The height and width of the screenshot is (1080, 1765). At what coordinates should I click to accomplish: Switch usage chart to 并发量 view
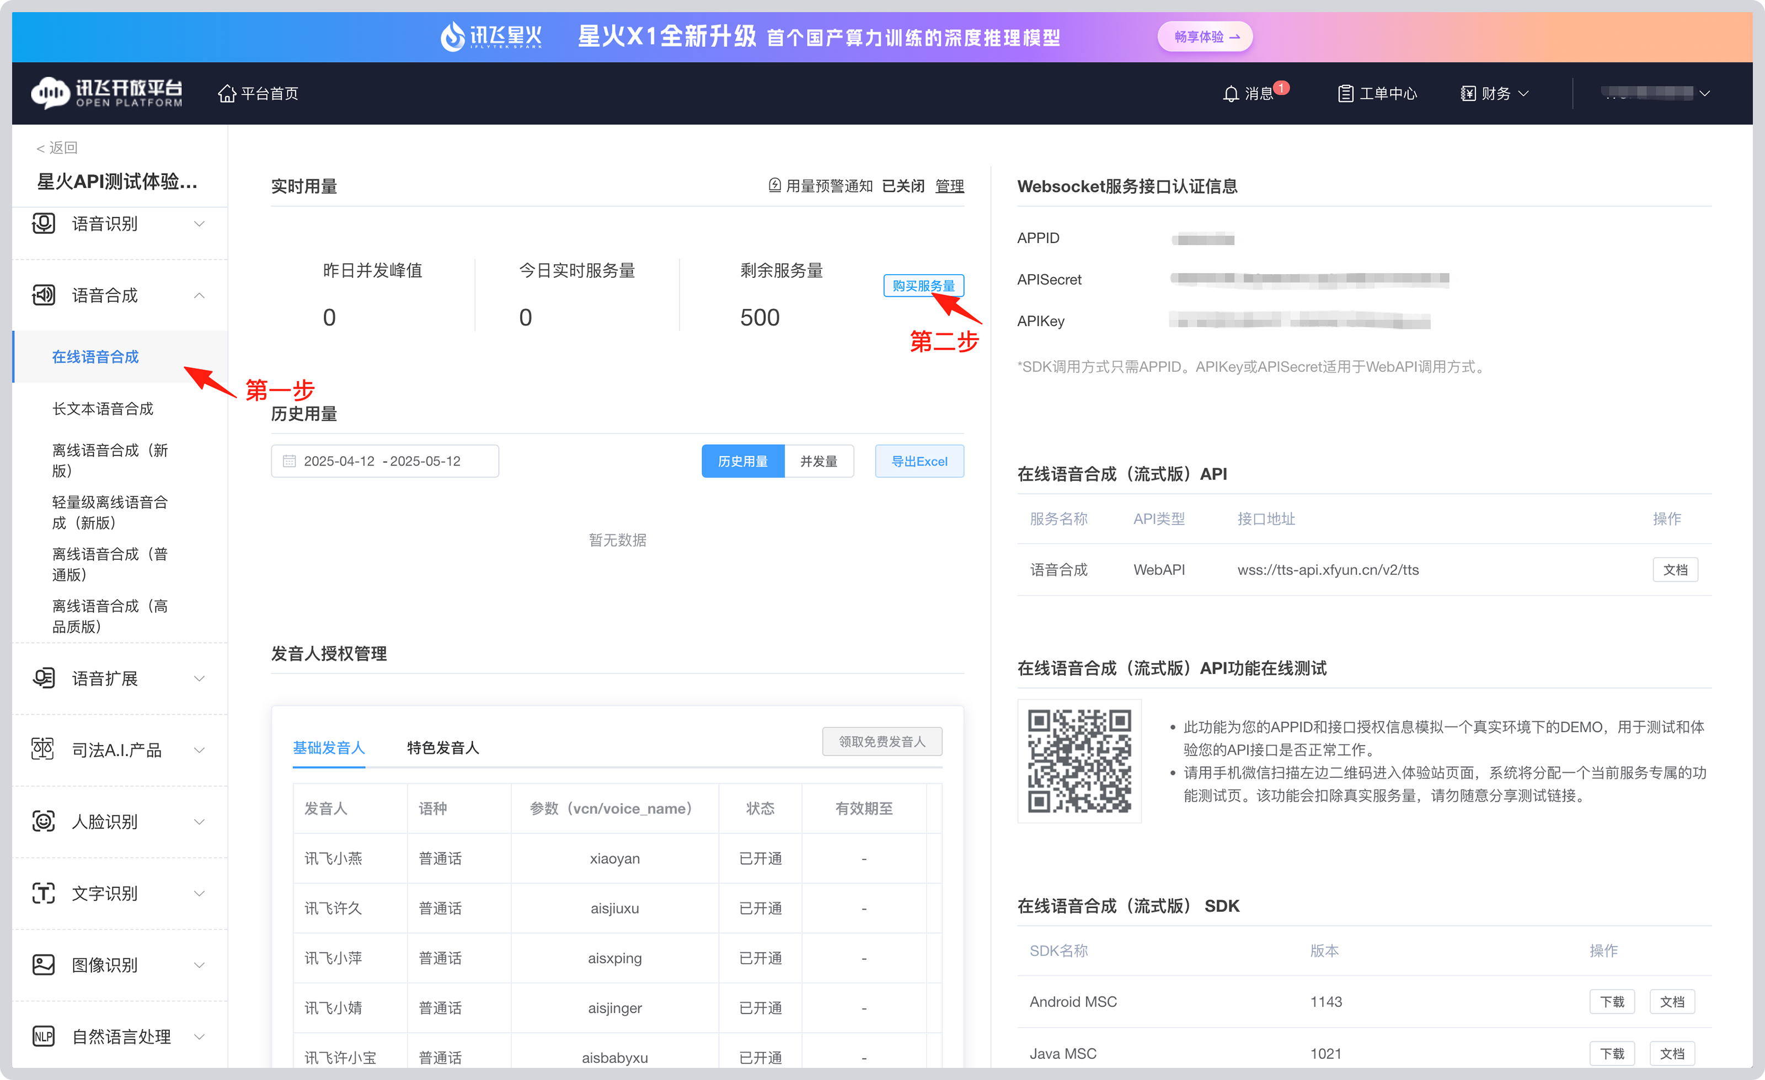point(818,461)
